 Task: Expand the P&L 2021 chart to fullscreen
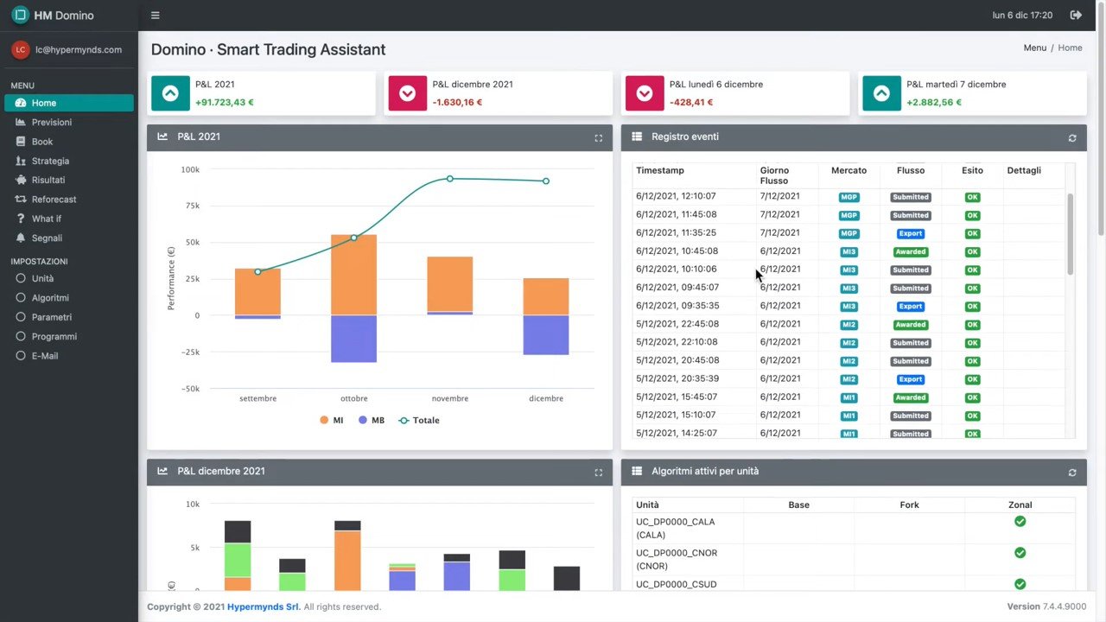pos(598,137)
